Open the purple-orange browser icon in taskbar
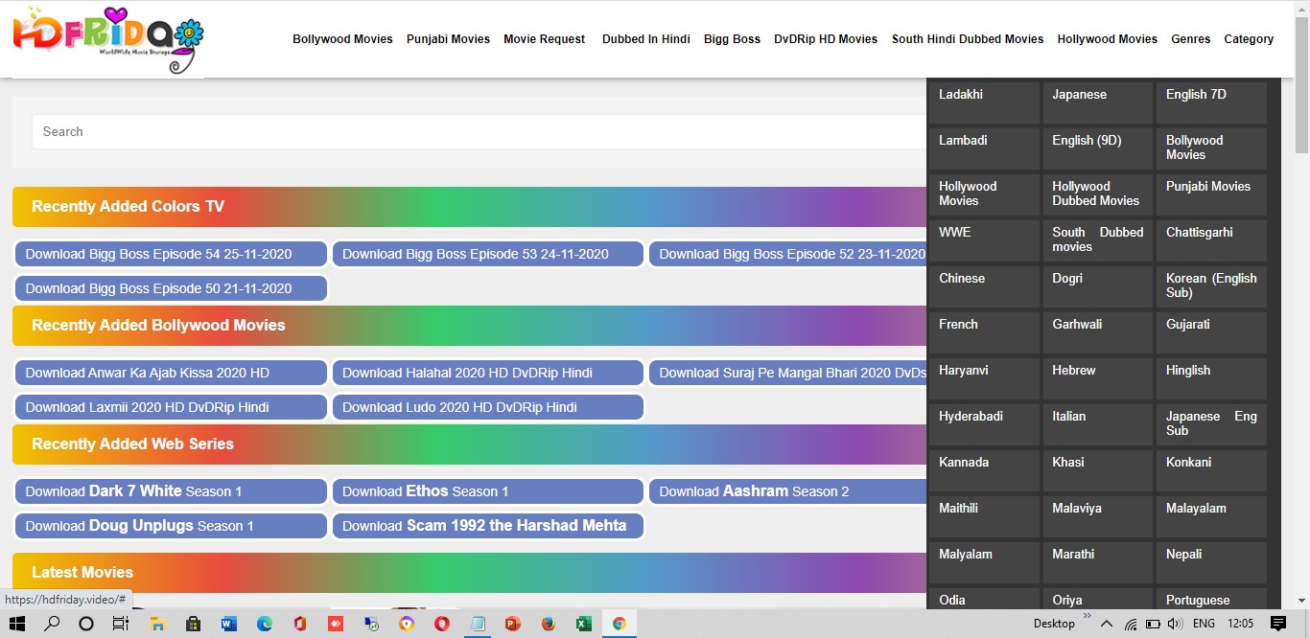 [407, 624]
